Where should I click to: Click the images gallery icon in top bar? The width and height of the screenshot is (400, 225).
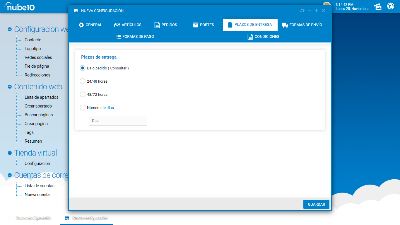coord(378,6)
